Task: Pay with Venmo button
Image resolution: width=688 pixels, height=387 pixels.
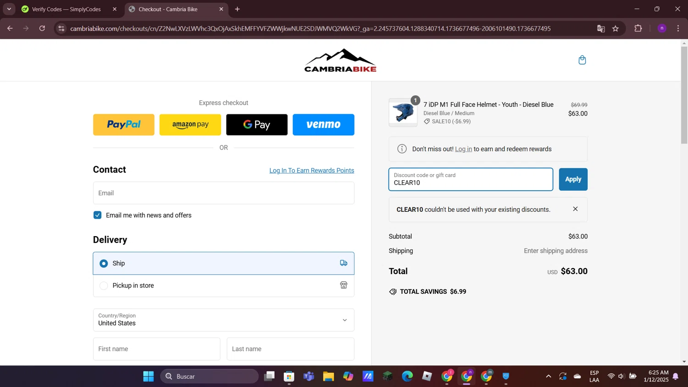Action: 323,125
